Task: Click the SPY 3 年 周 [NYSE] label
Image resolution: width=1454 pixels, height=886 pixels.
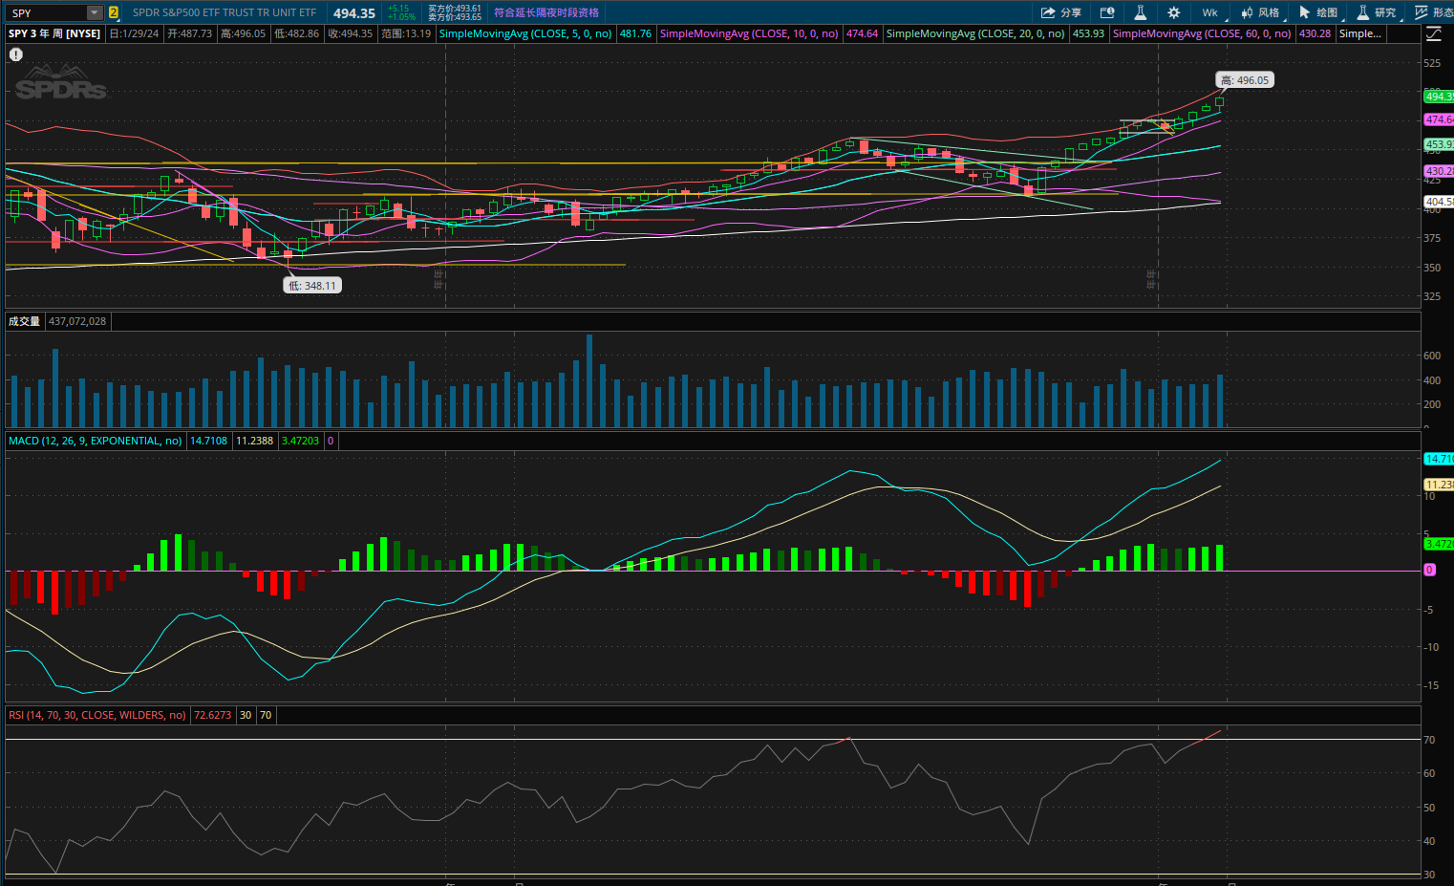Action: click(54, 33)
